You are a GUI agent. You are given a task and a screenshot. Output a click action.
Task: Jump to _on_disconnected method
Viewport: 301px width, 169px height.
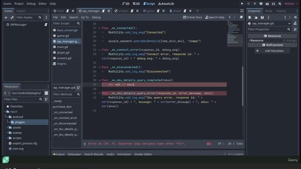(65, 123)
